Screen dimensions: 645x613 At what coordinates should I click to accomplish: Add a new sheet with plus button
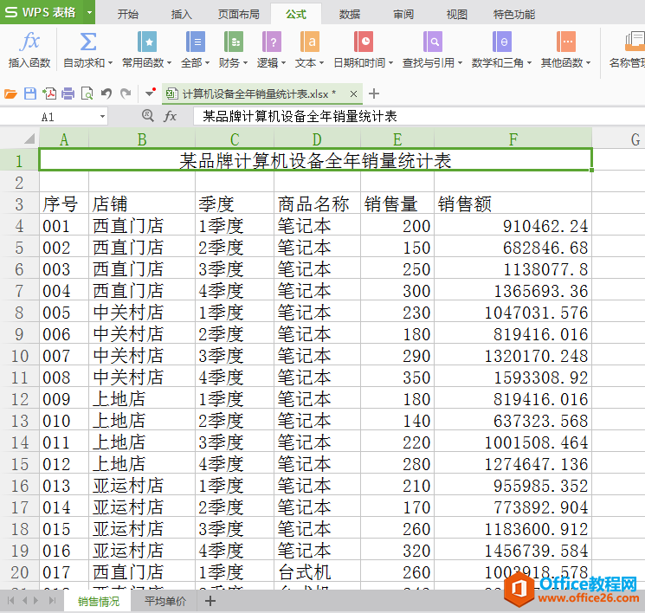210,601
